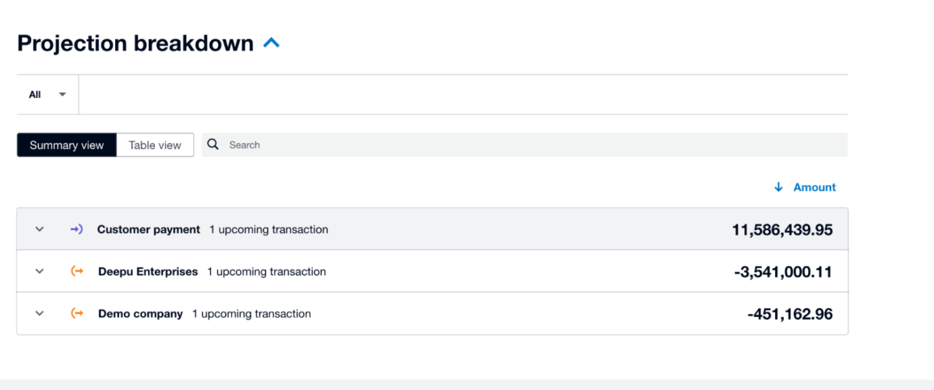
Task: Focus the Search input field
Action: tap(529, 145)
